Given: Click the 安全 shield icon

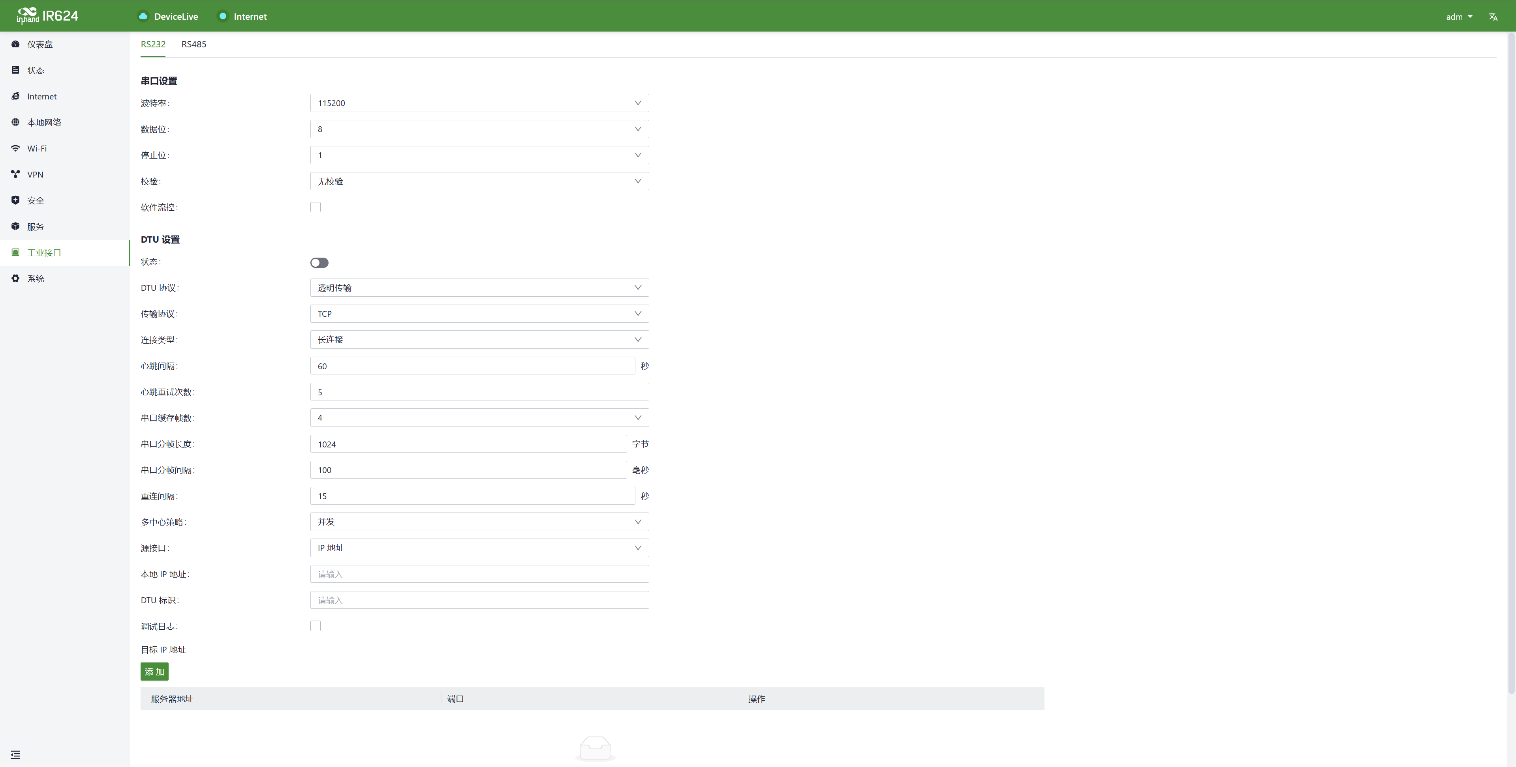Looking at the screenshot, I should 15,200.
